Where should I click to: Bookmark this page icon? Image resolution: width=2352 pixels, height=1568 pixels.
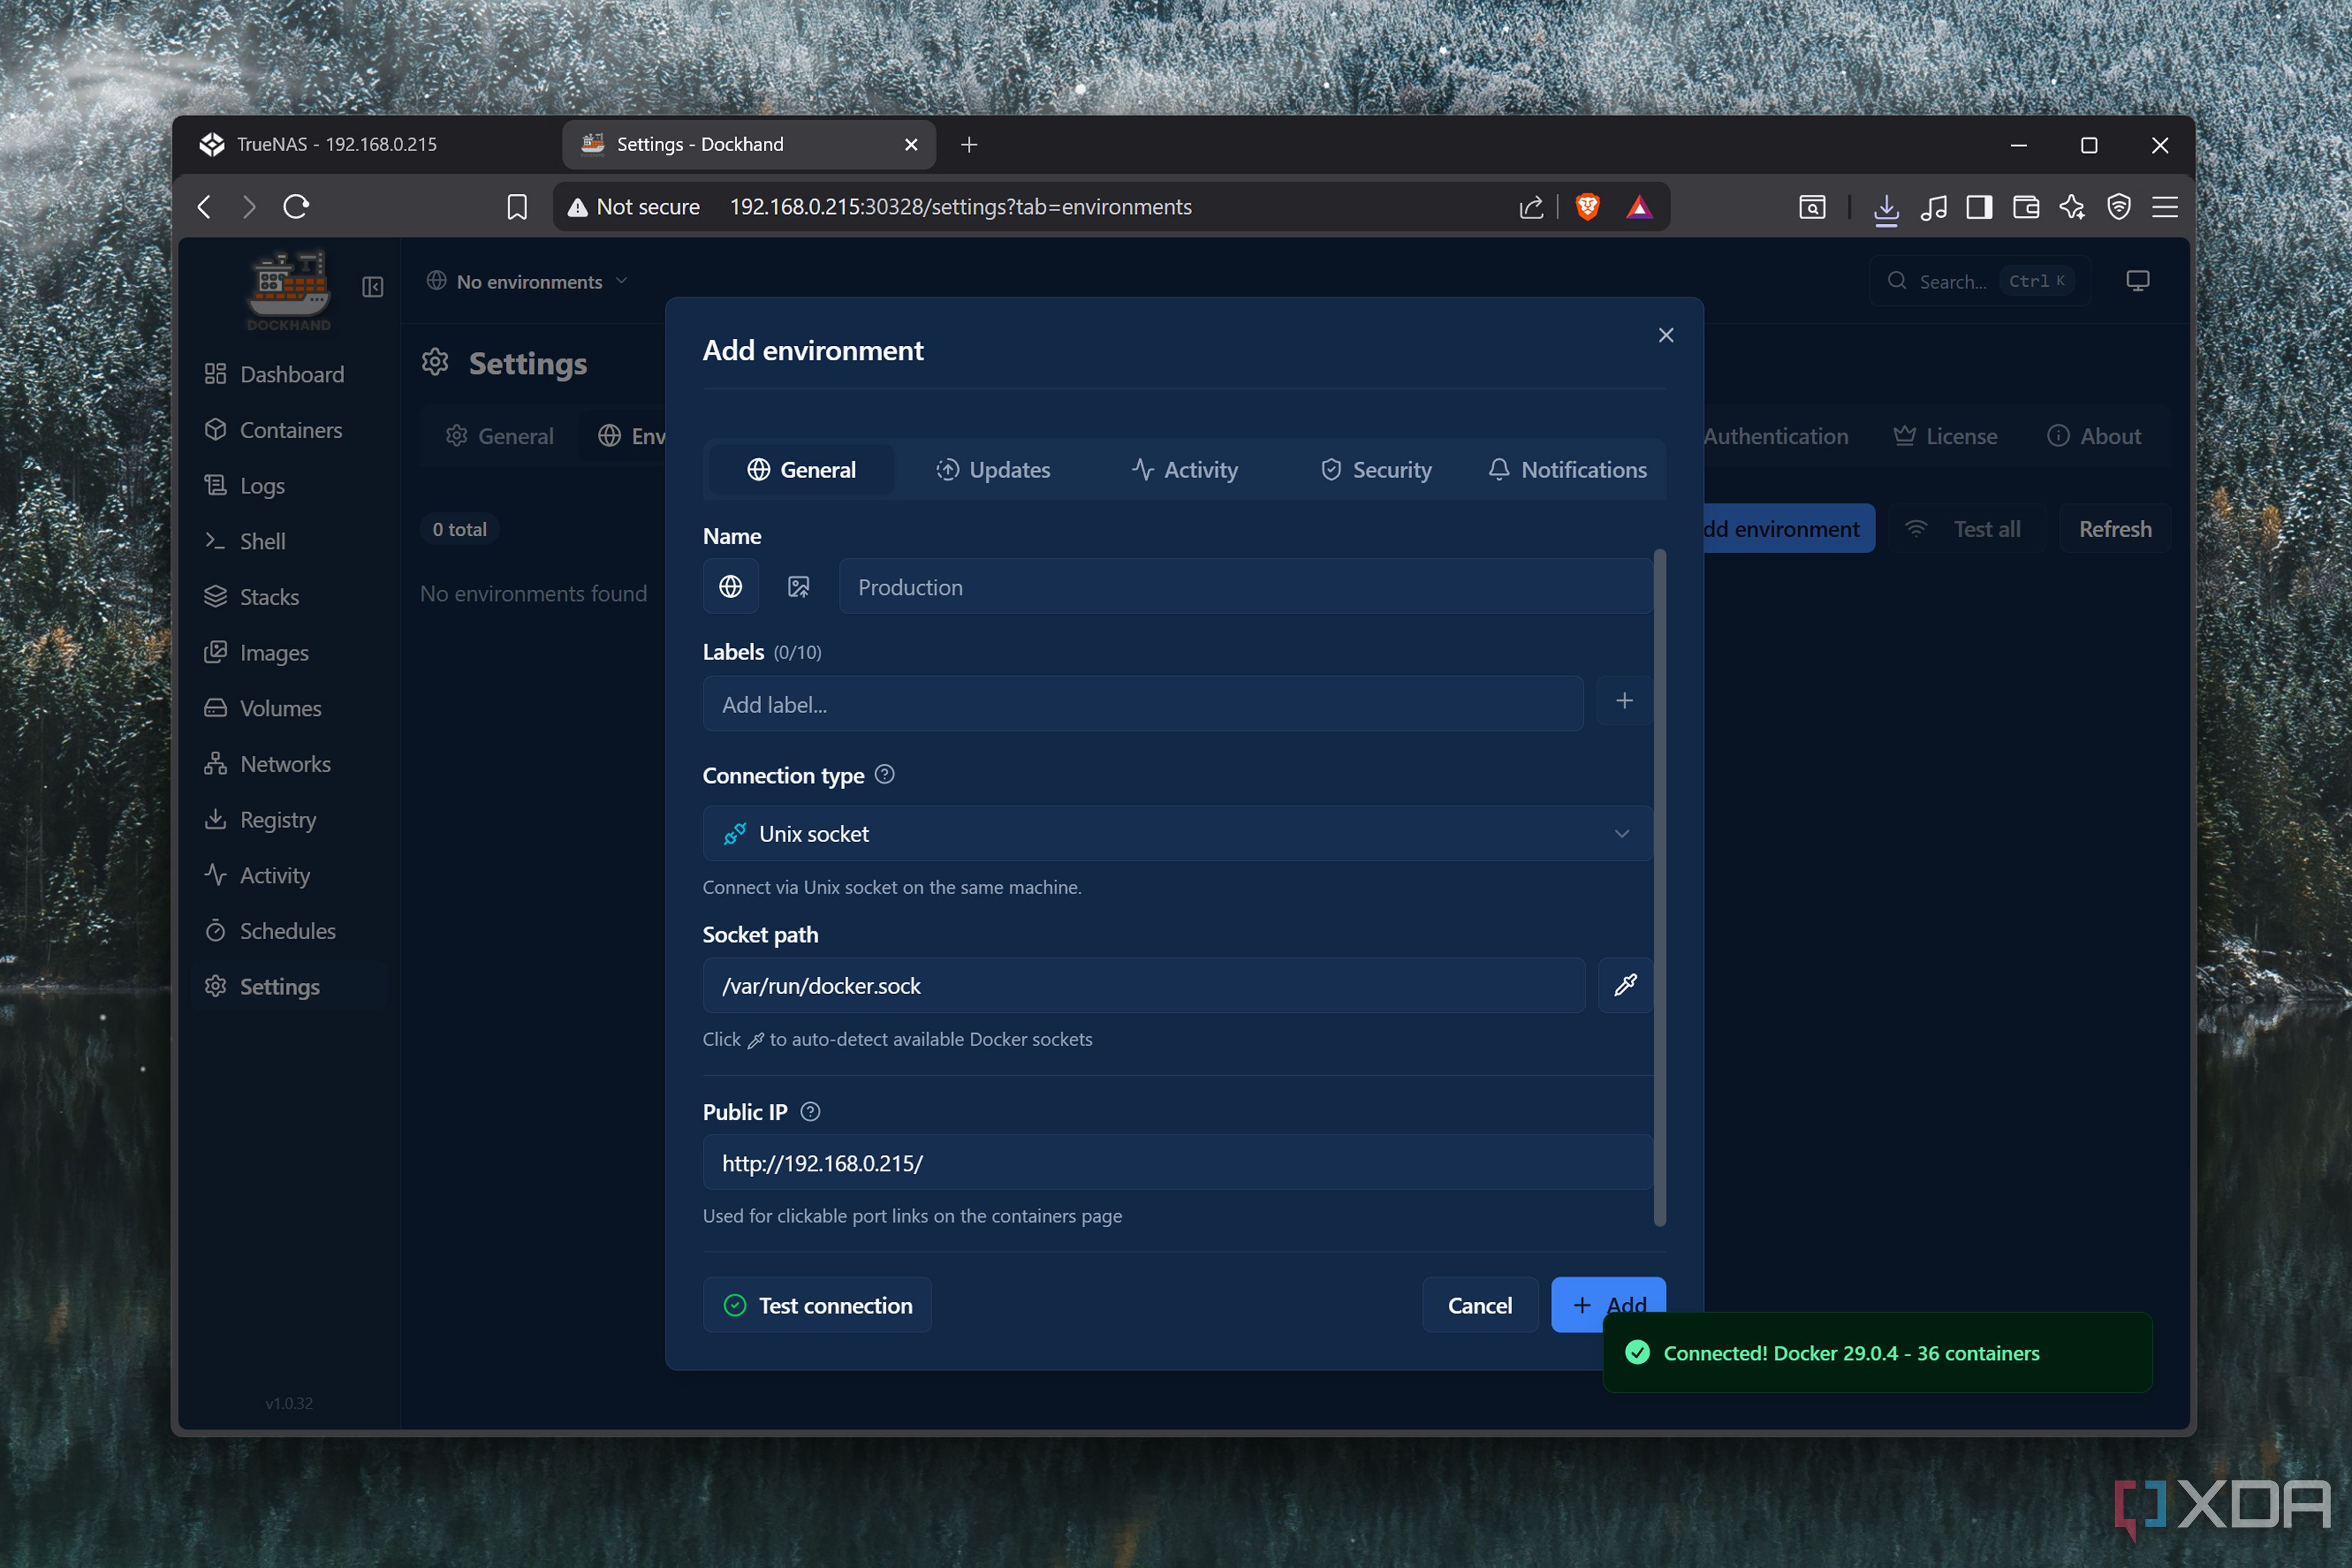pyautogui.click(x=517, y=207)
